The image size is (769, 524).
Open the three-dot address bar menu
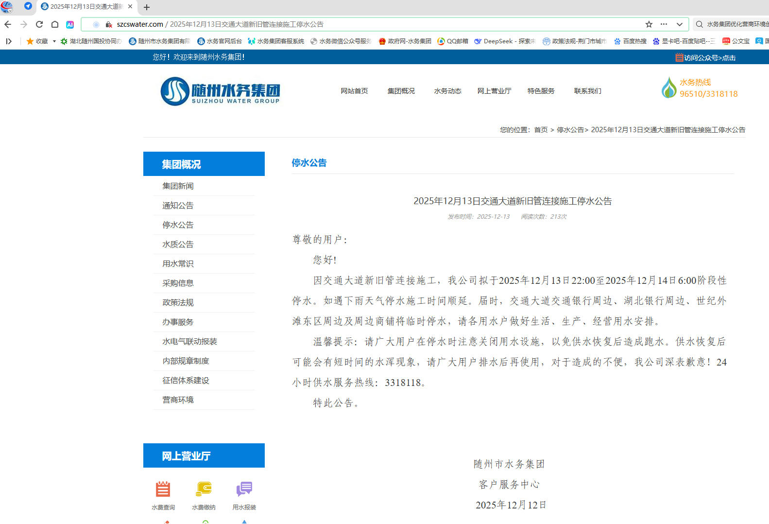664,24
